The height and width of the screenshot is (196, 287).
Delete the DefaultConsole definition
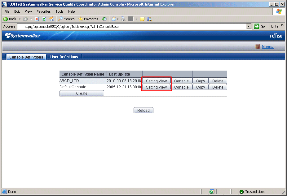tap(218, 87)
